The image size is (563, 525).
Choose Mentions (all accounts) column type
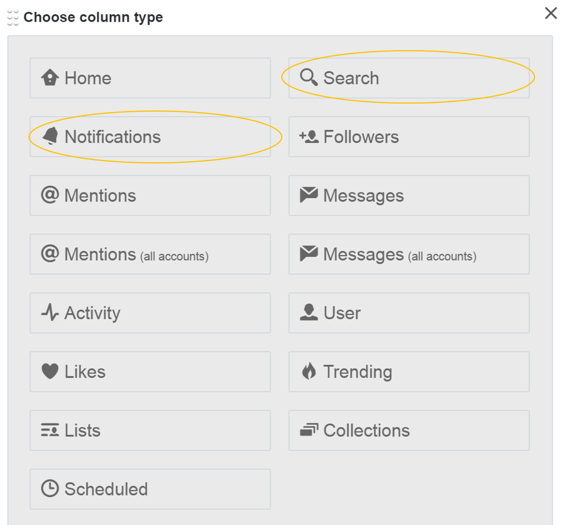click(x=150, y=254)
